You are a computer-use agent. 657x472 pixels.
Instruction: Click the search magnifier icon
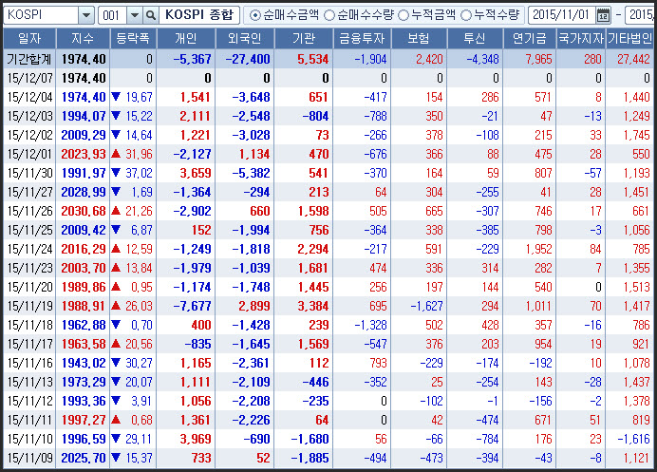click(150, 15)
